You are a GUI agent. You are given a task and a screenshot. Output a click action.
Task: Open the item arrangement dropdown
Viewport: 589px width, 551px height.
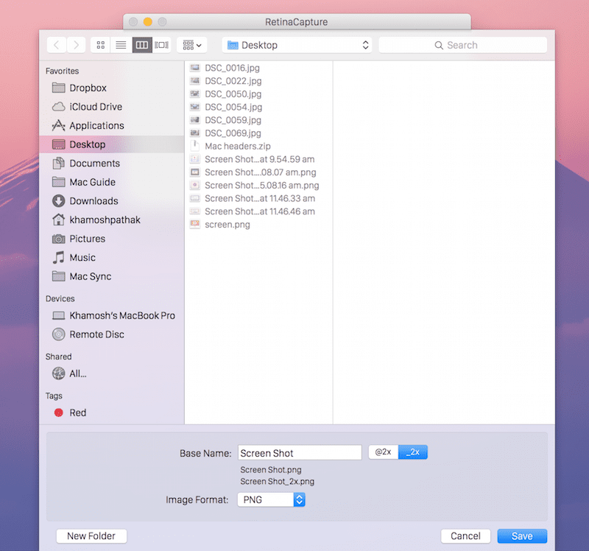(x=192, y=45)
